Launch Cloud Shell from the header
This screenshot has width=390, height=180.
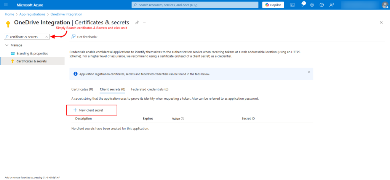pyautogui.click(x=293, y=5)
